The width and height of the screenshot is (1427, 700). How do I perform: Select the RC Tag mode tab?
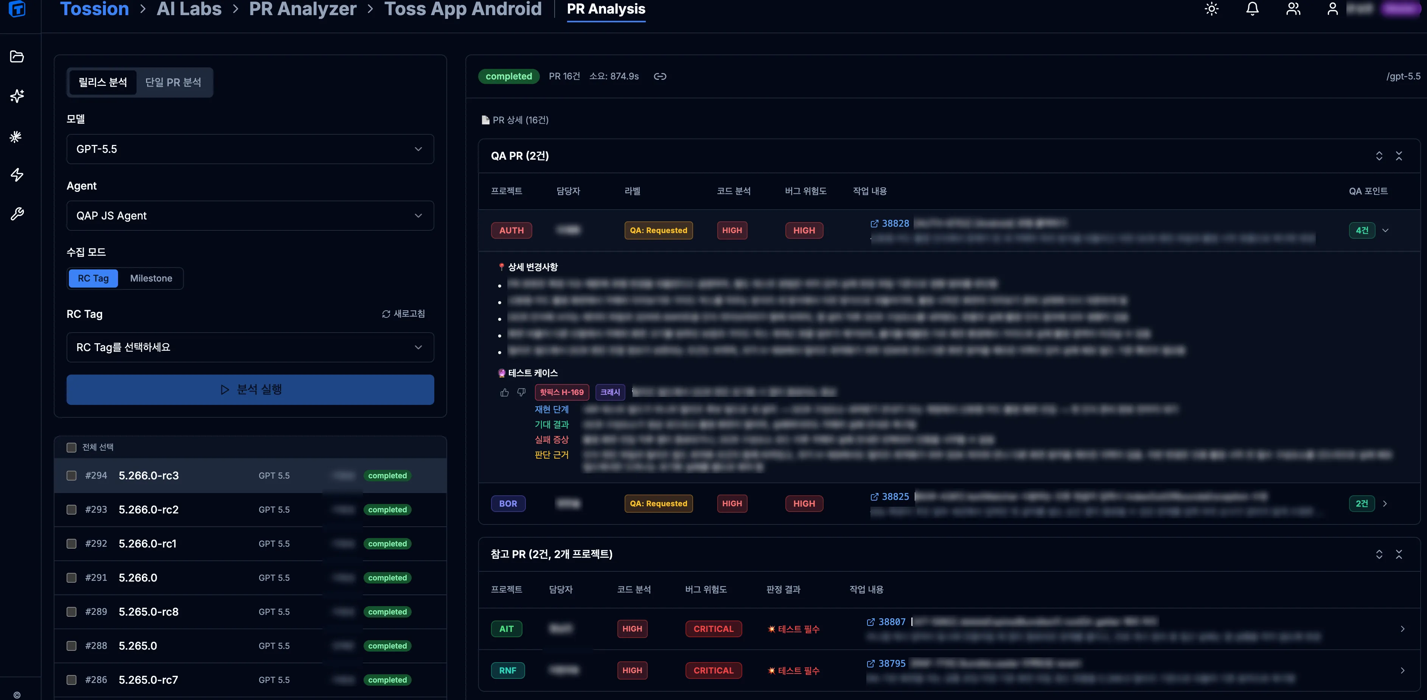click(93, 278)
